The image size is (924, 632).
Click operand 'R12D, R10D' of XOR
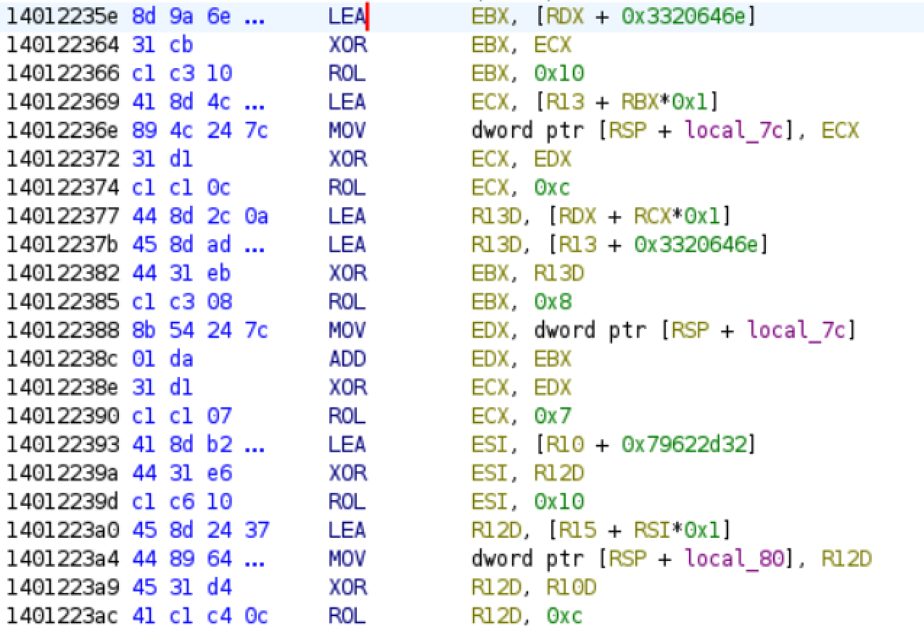point(534,586)
